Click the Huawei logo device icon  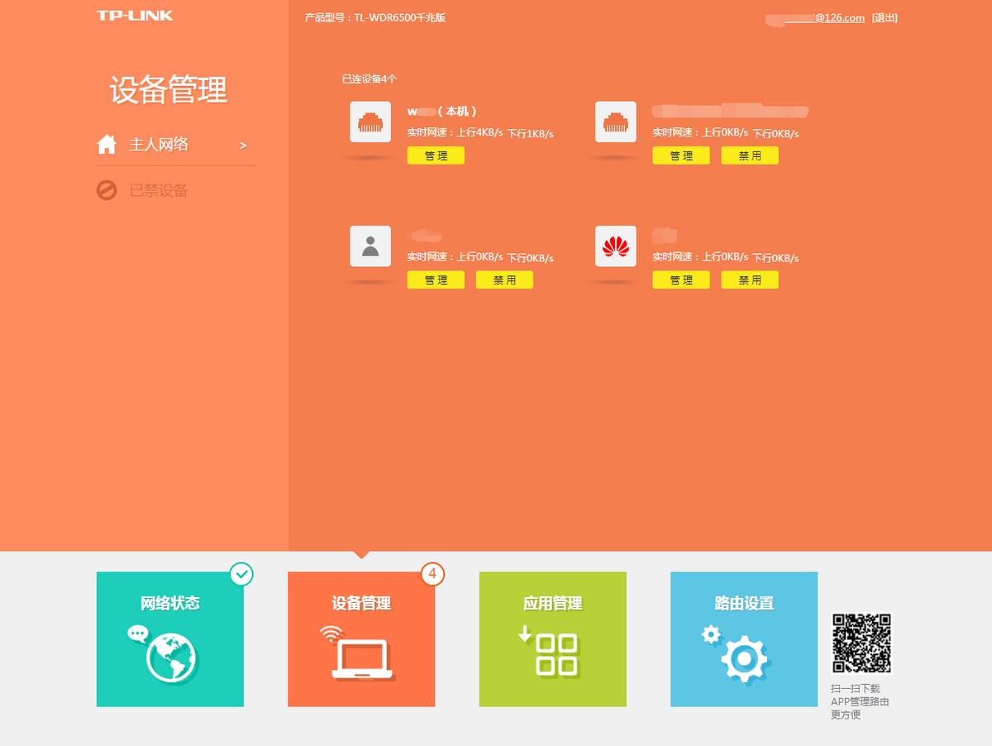click(x=615, y=244)
